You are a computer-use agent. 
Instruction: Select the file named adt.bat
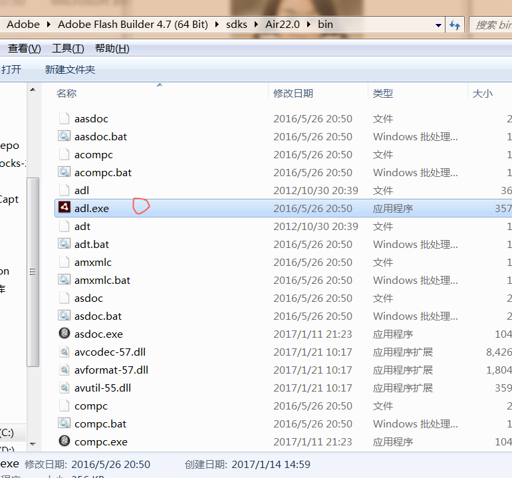(x=92, y=244)
